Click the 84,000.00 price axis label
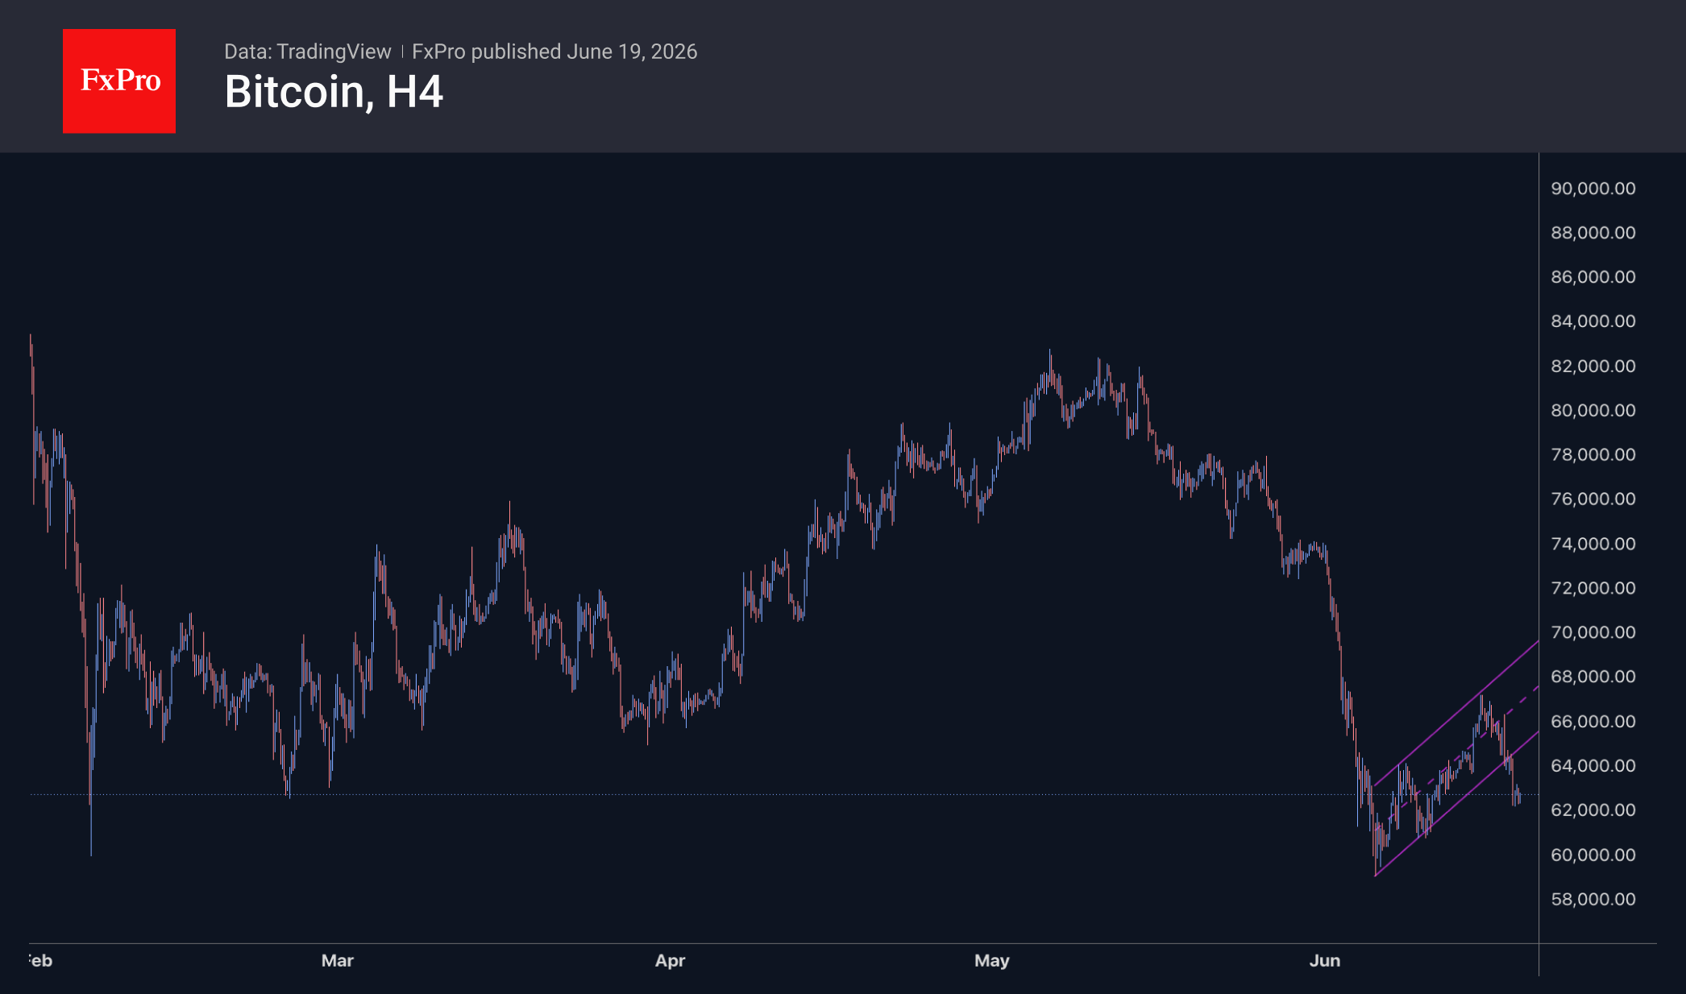This screenshot has width=1686, height=994. coord(1593,321)
